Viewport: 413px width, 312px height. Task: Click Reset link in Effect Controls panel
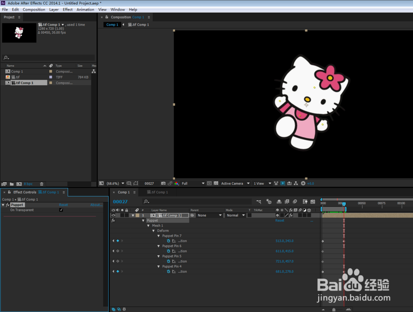click(x=64, y=205)
